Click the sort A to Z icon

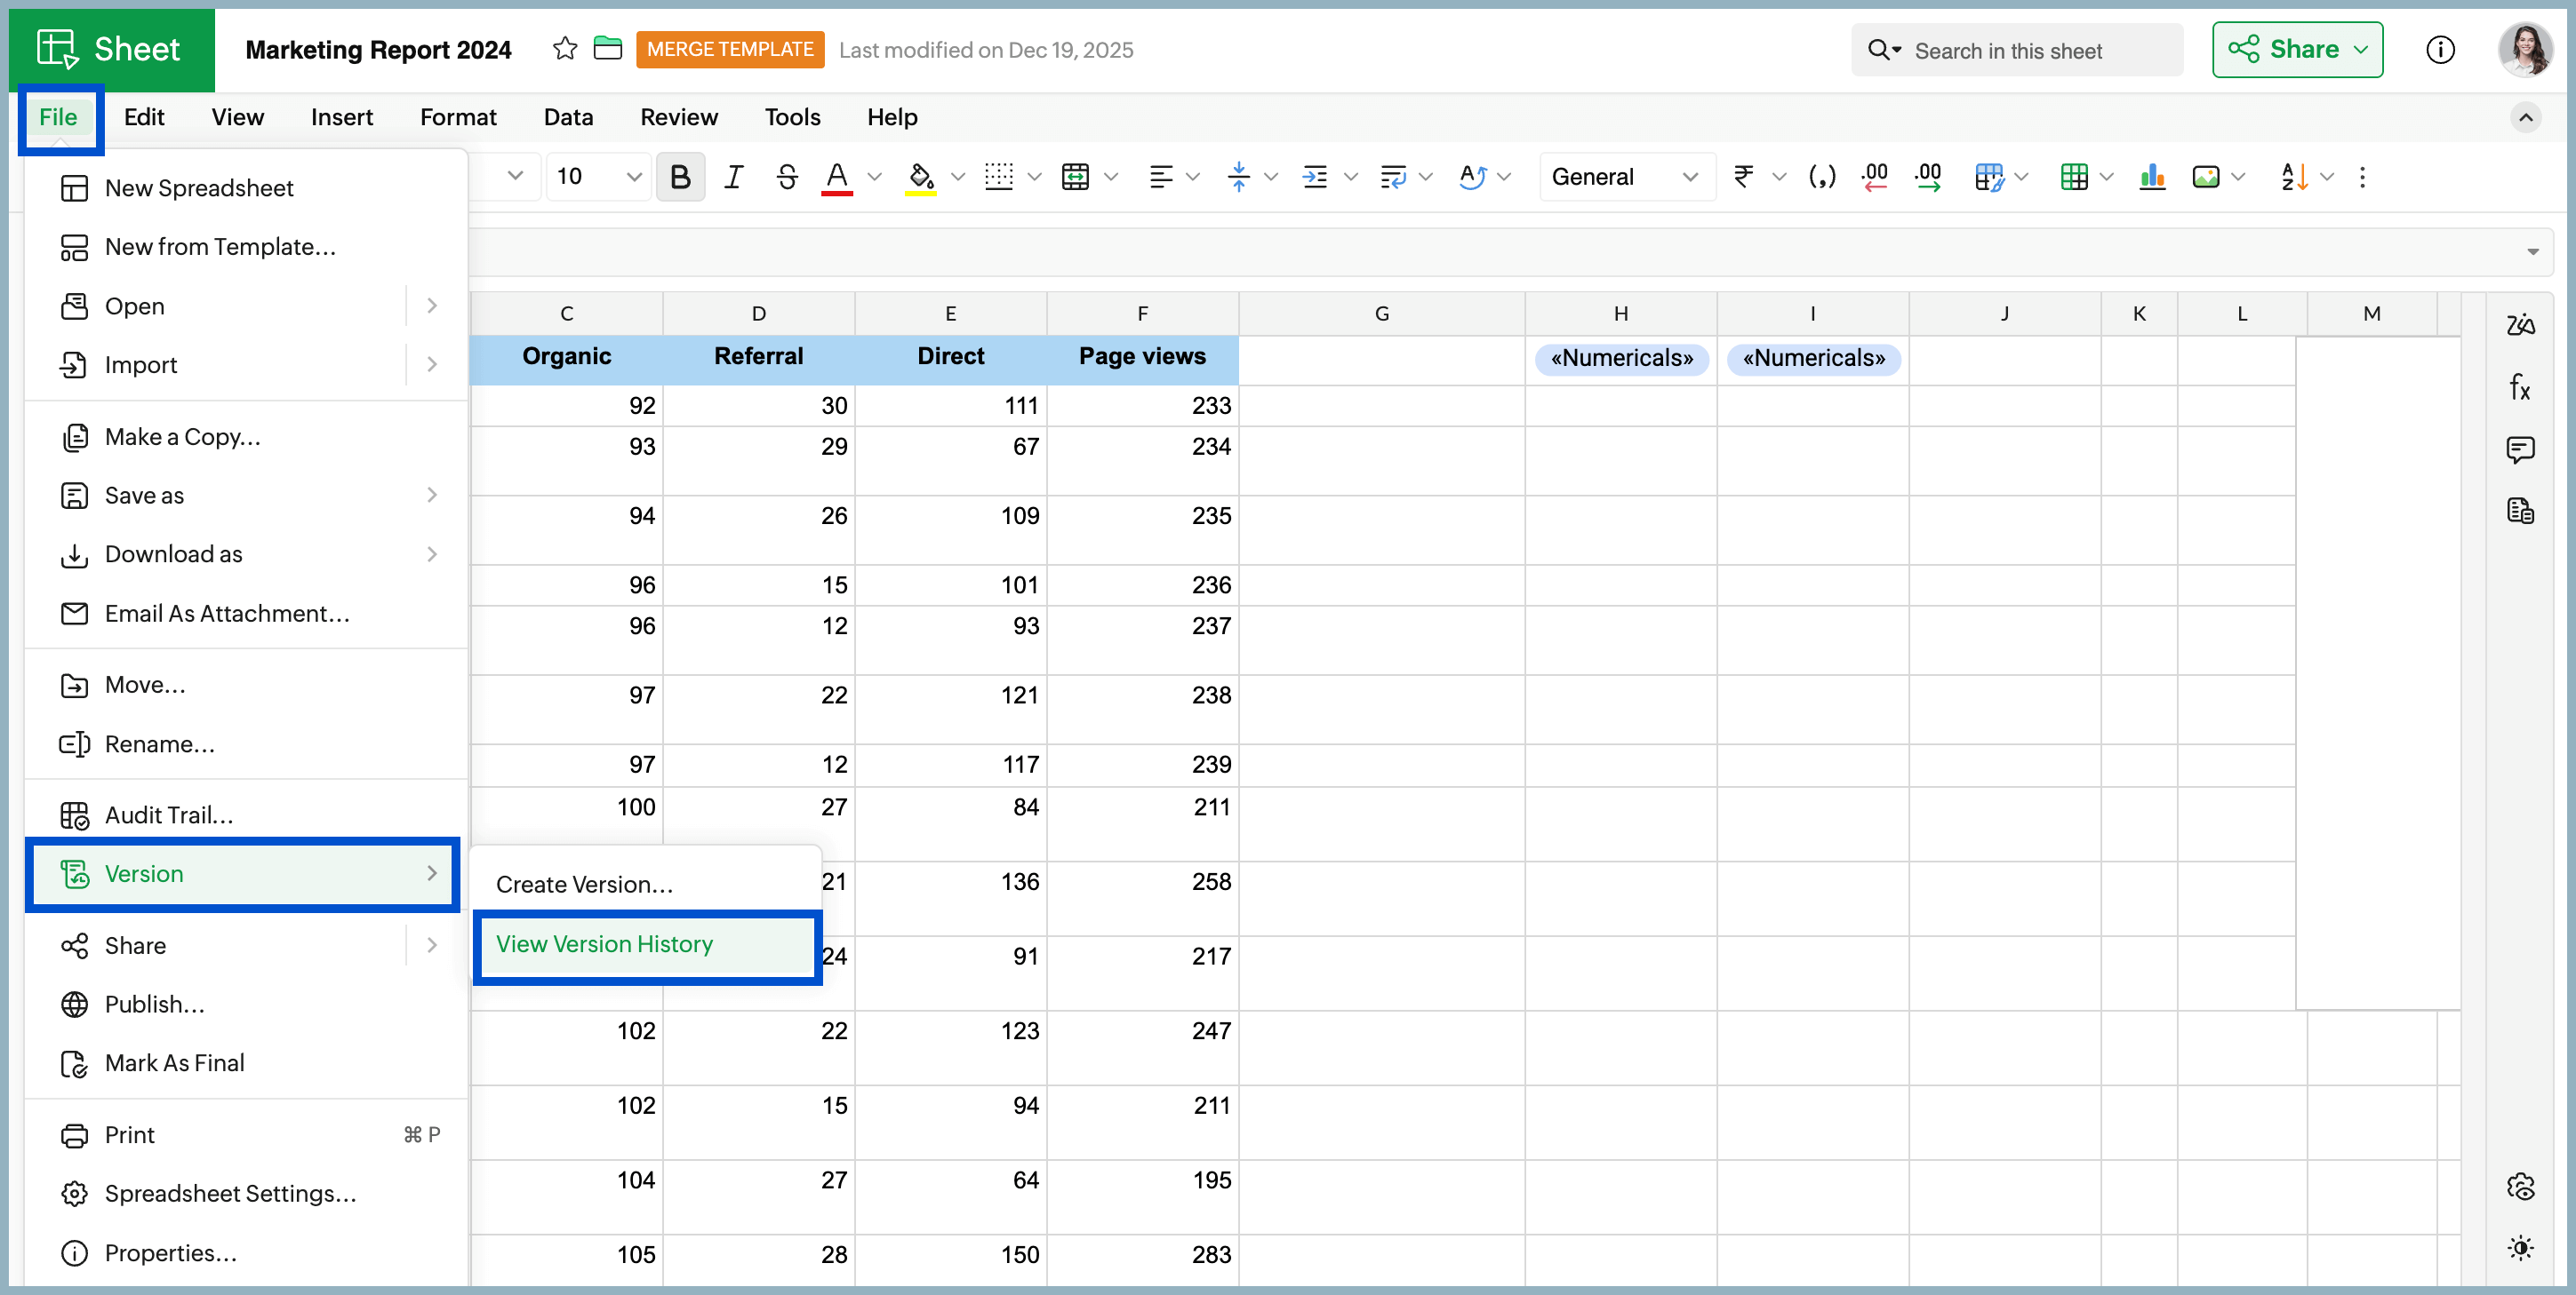2293,177
